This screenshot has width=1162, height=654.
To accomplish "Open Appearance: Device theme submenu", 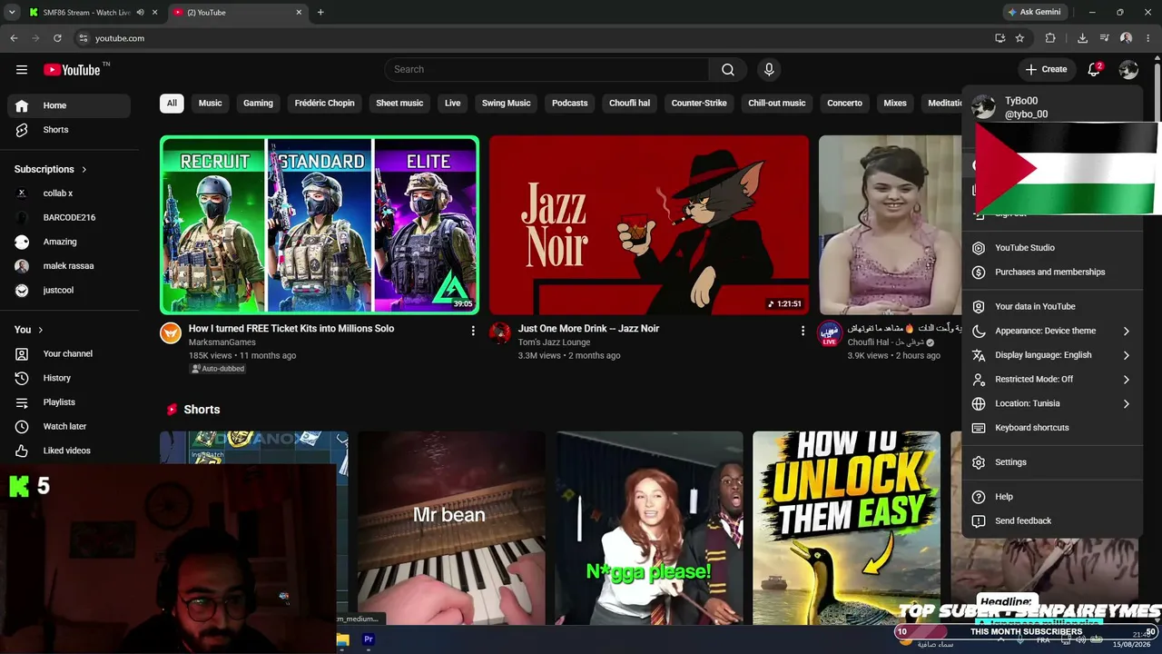I will 1051,331.
